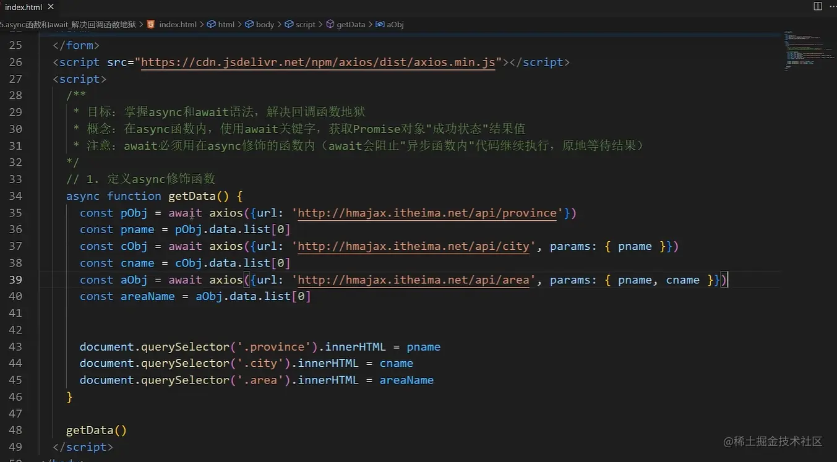837x462 pixels.
Task: Click the 概念 comment on line 30
Action: click(299, 129)
